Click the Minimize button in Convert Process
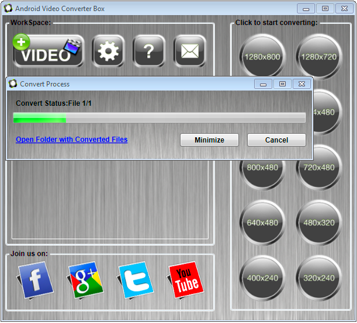 coord(209,140)
